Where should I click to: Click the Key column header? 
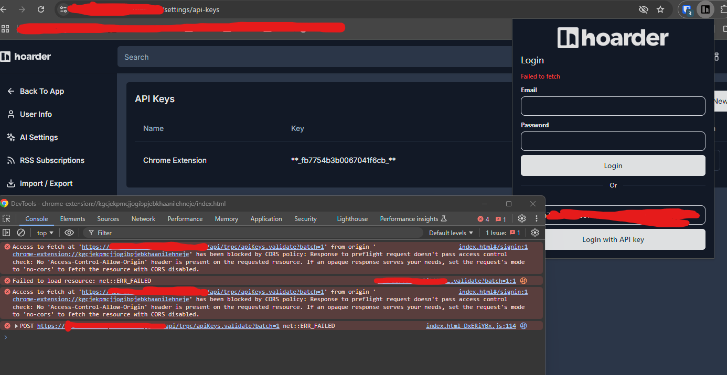[x=297, y=128]
